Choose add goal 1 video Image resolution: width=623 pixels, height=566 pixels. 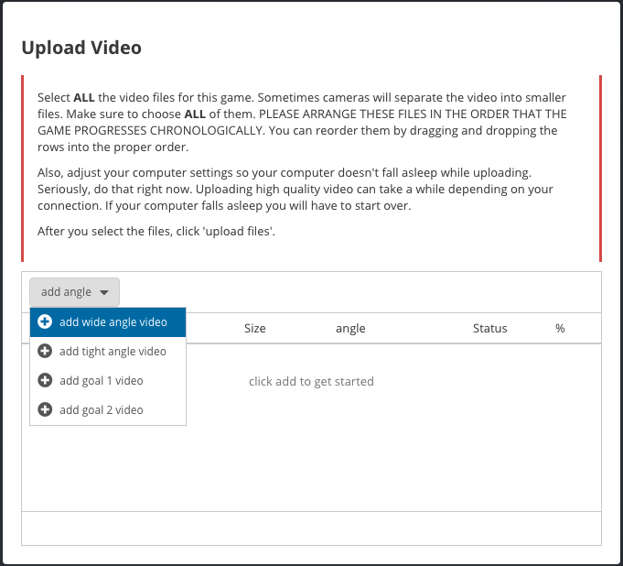point(108,381)
